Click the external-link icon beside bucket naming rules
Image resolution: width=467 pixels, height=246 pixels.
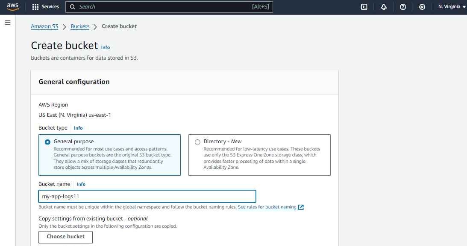coord(301,207)
